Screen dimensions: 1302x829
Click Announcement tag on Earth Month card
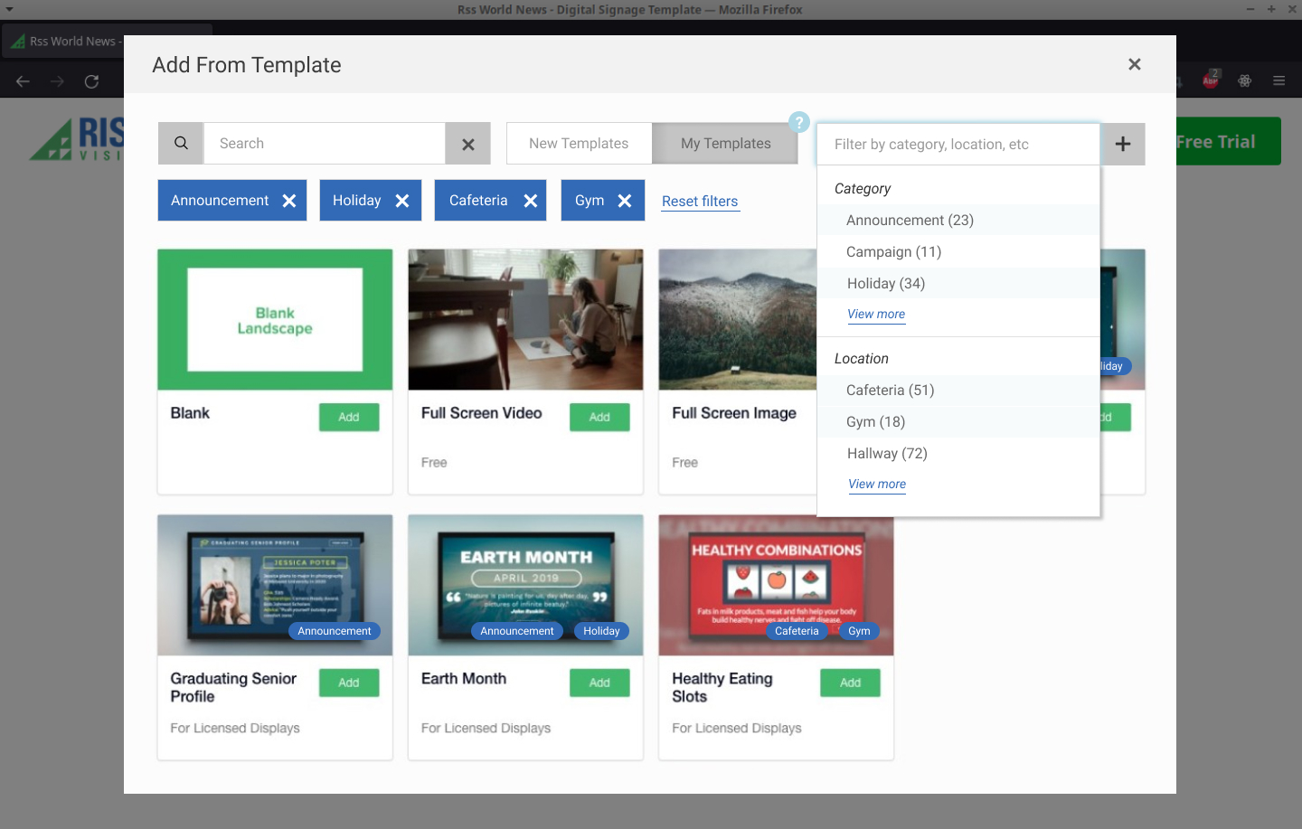click(x=517, y=631)
